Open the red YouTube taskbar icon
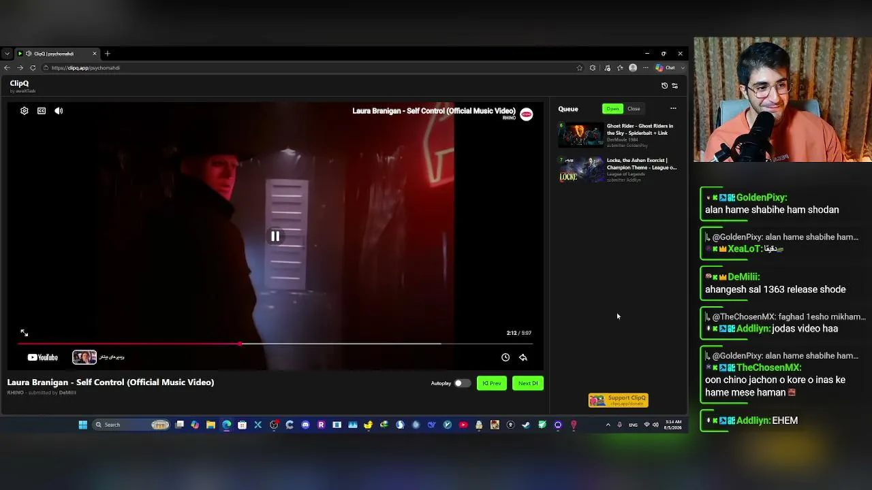The width and height of the screenshot is (872, 490). point(463,425)
